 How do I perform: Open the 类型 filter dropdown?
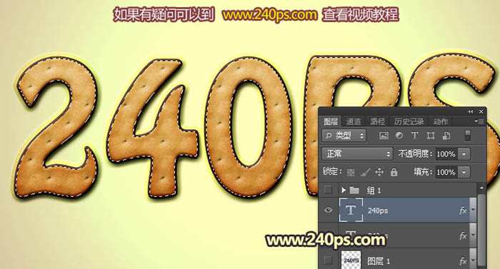[344, 136]
